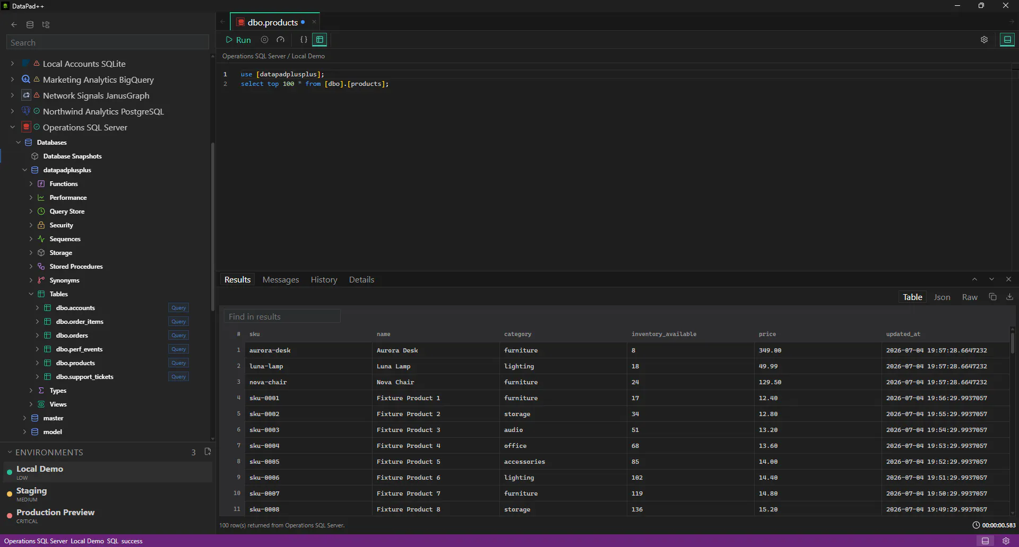Click the Types sigma icon
The width and height of the screenshot is (1019, 547).
41,391
